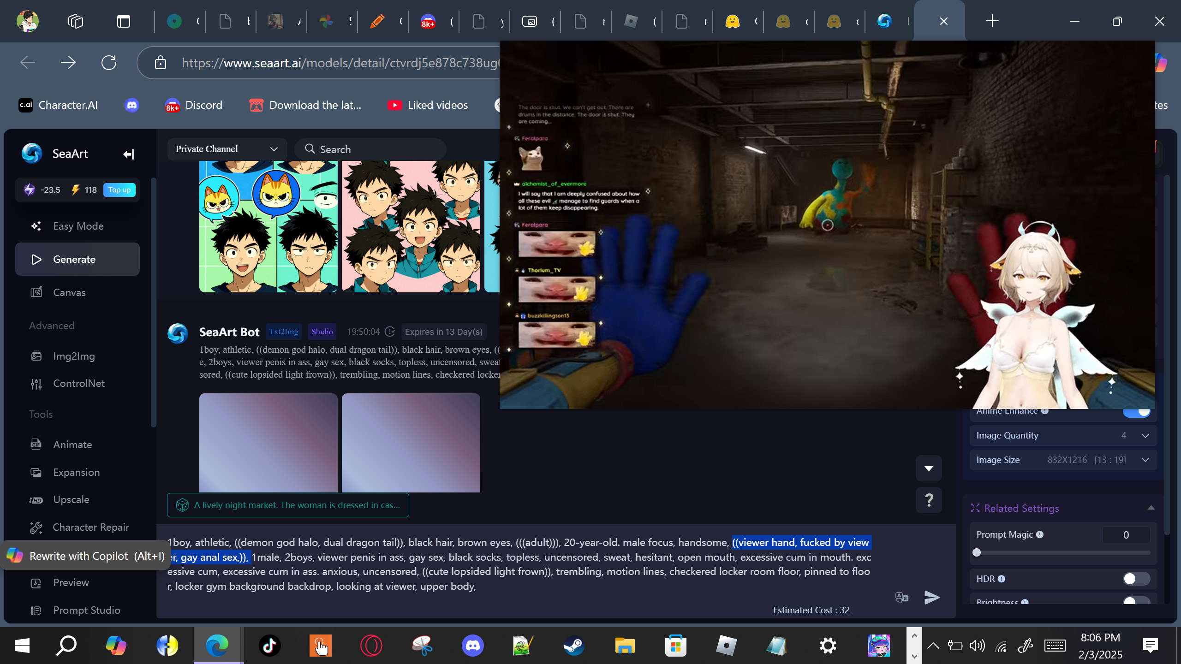Click the scroll-to-bottom arrow button
Screen dimensions: 1181x664
(929, 468)
